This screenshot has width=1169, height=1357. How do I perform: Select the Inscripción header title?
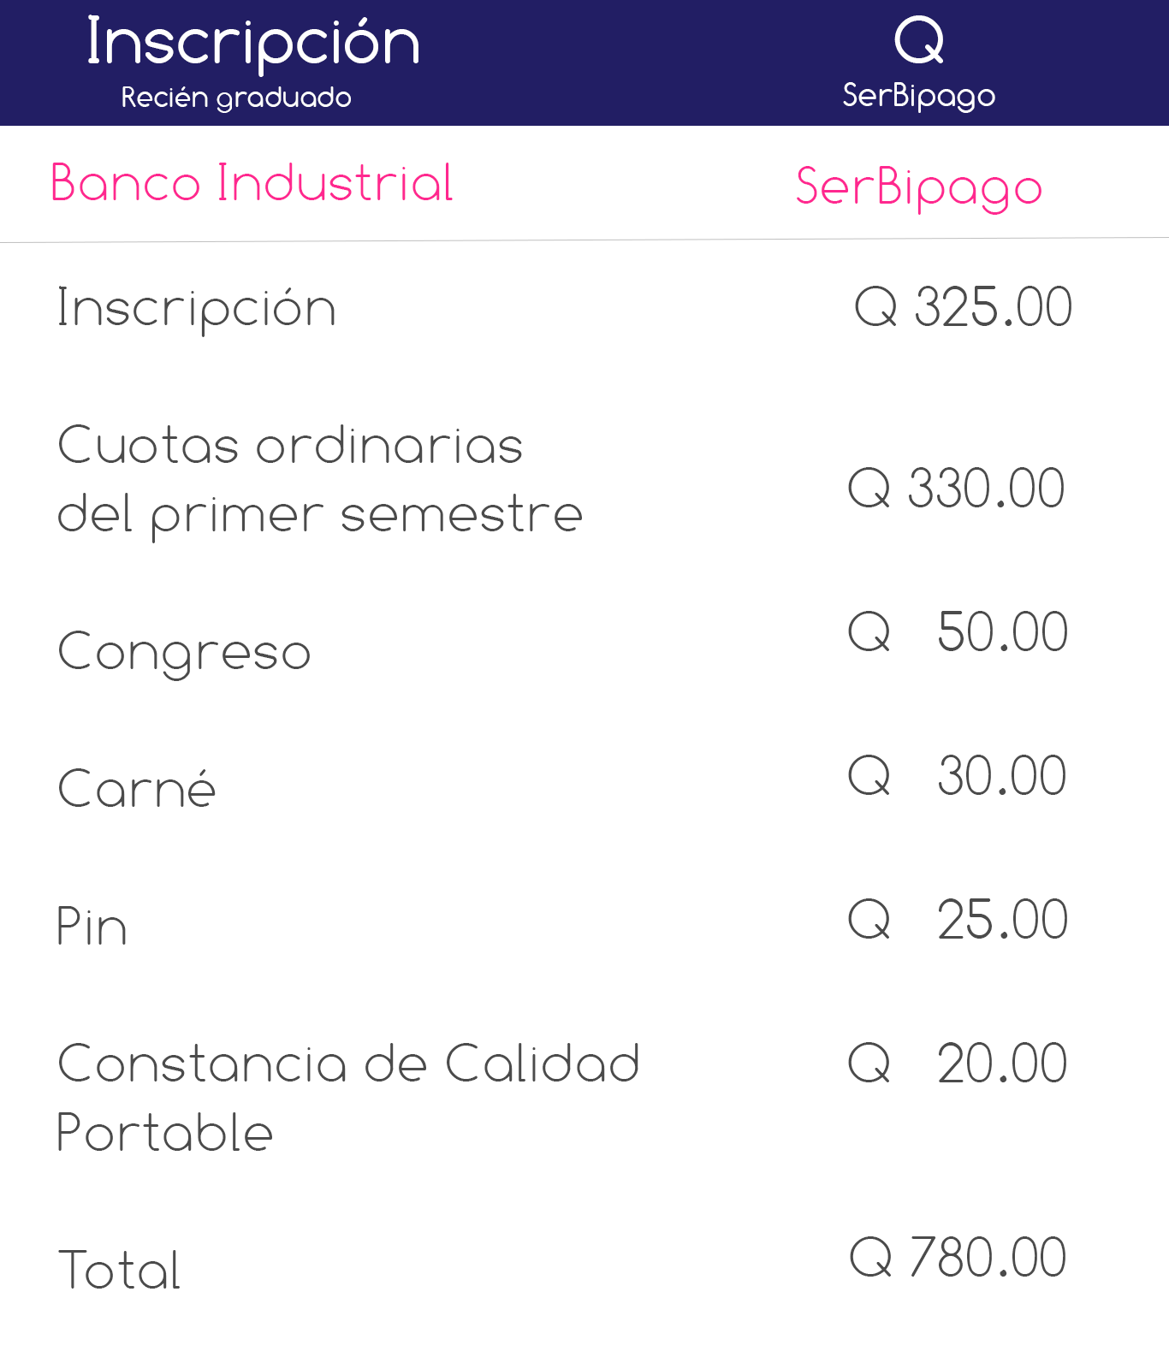pyautogui.click(x=253, y=44)
